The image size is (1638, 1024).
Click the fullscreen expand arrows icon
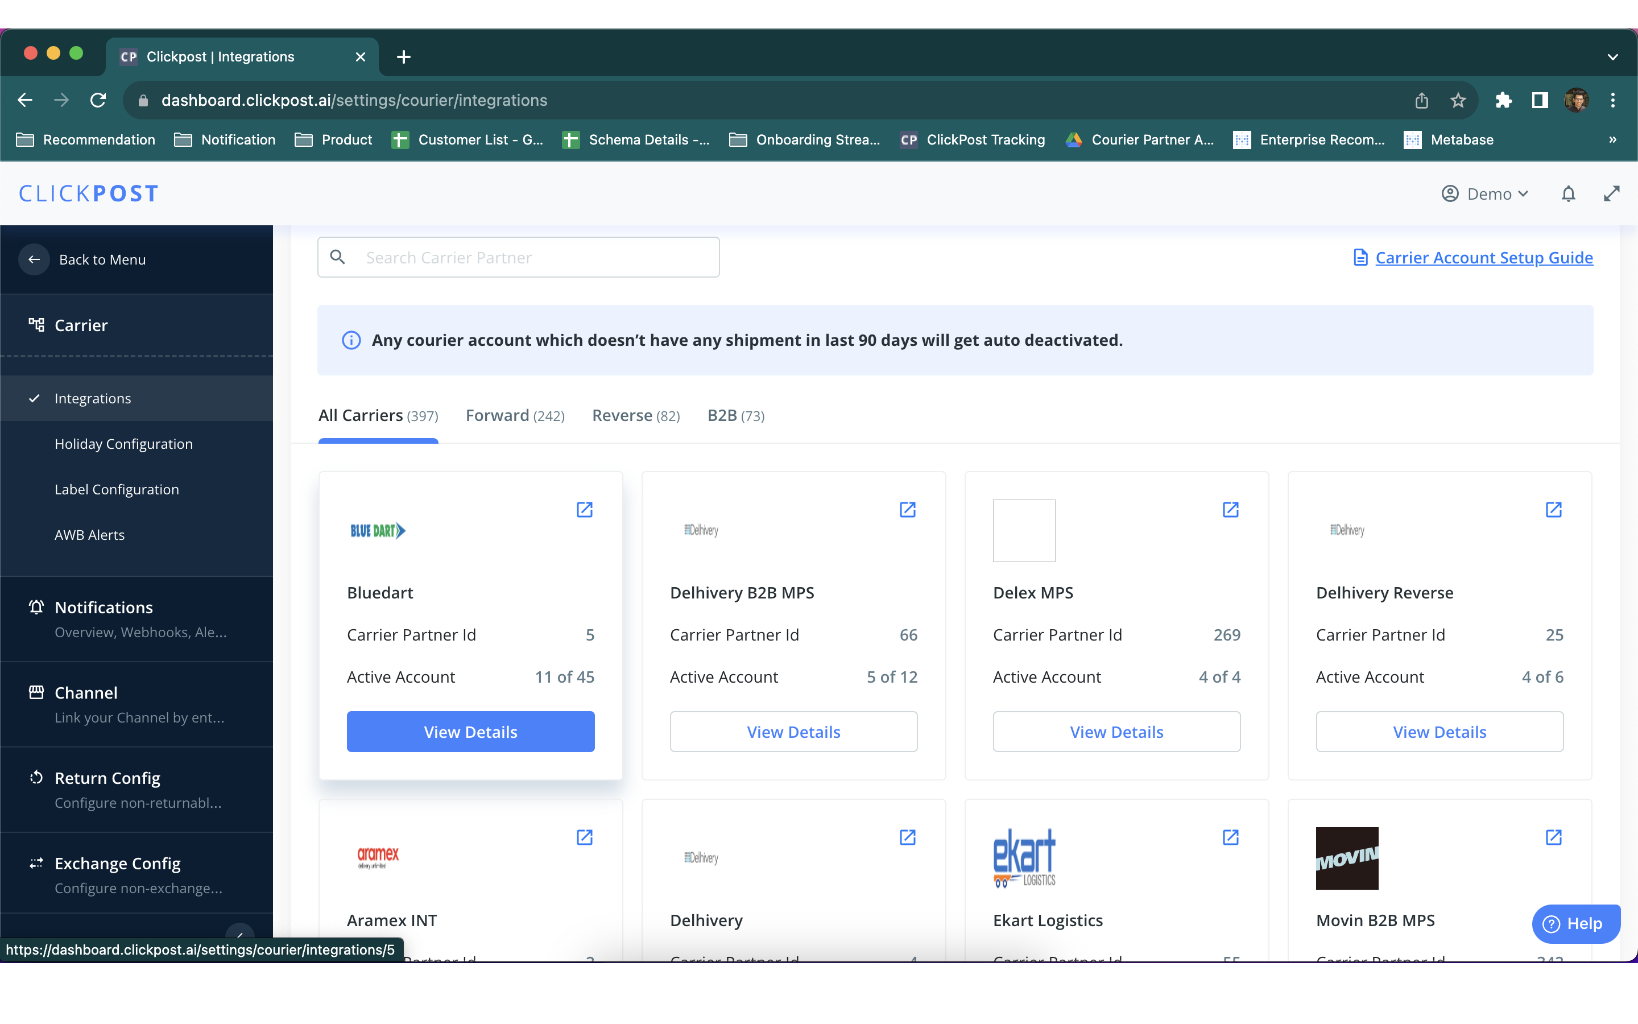coord(1612,193)
